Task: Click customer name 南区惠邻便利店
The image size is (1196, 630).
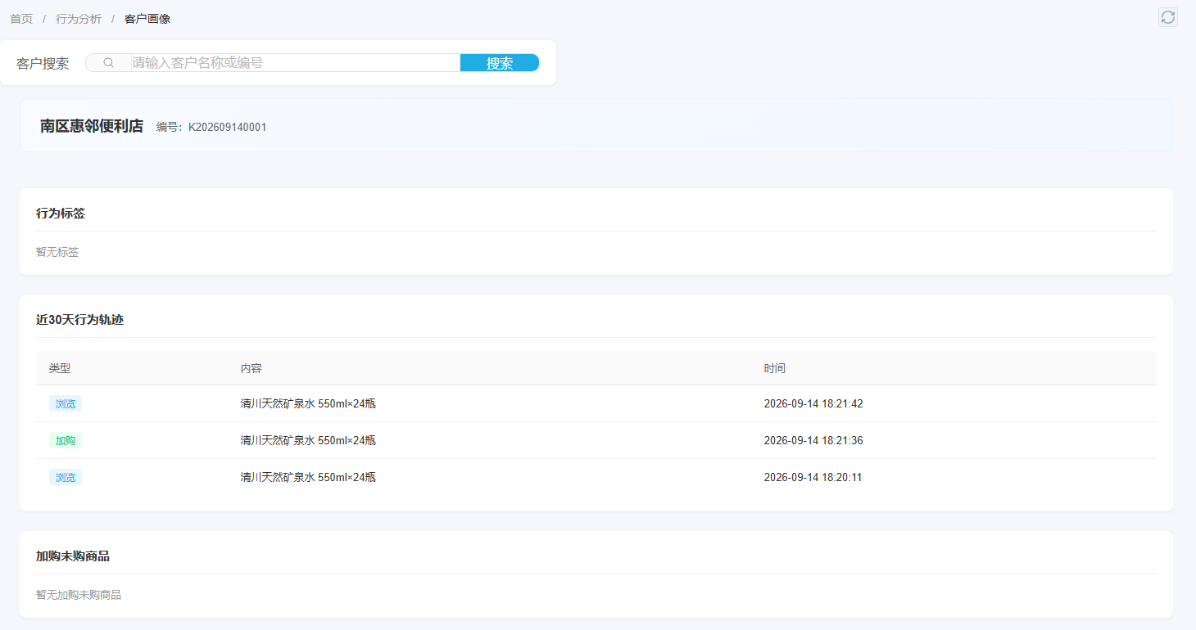Action: coord(92,126)
